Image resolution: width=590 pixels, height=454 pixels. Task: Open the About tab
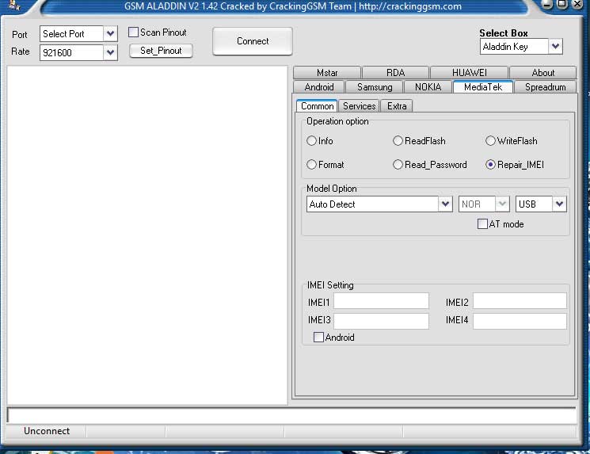click(543, 73)
